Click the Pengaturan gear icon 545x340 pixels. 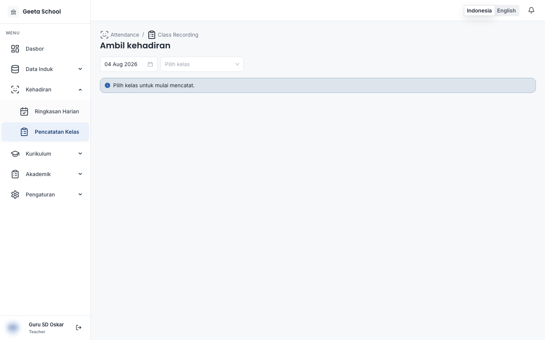pos(15,195)
